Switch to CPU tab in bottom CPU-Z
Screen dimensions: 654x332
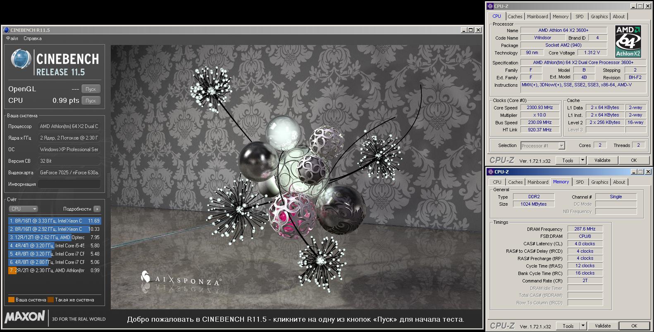(497, 182)
